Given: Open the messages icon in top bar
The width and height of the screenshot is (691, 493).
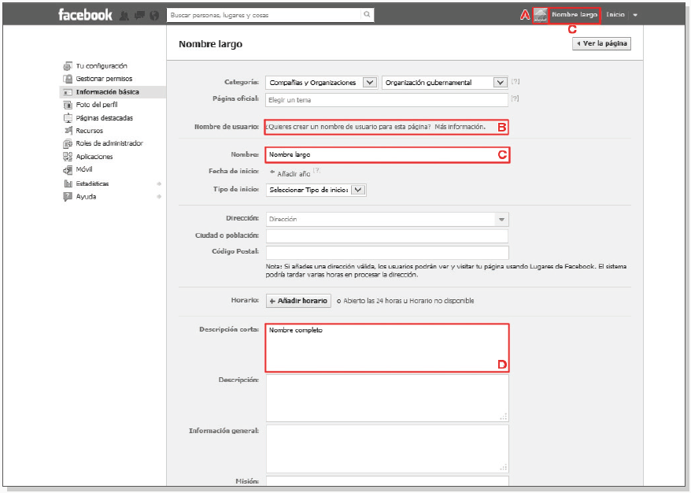Looking at the screenshot, I should (139, 15).
